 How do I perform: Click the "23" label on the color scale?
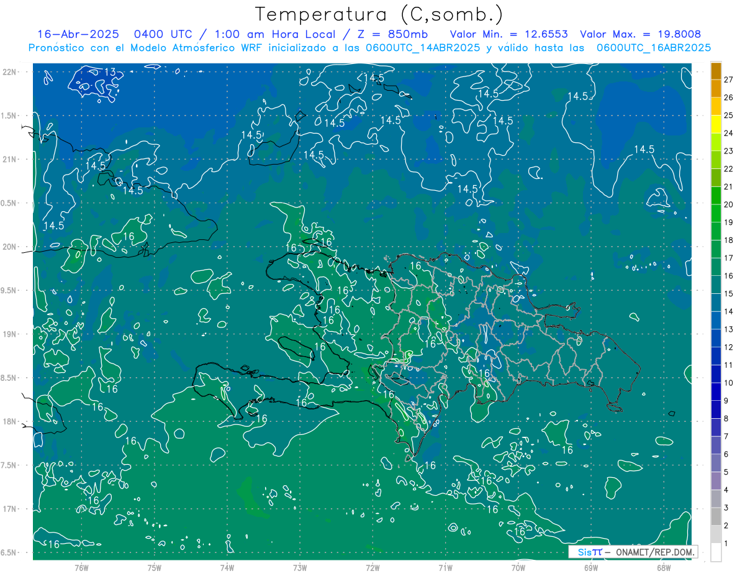729,151
